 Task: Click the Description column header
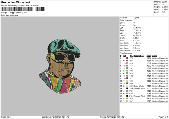(139, 56)
